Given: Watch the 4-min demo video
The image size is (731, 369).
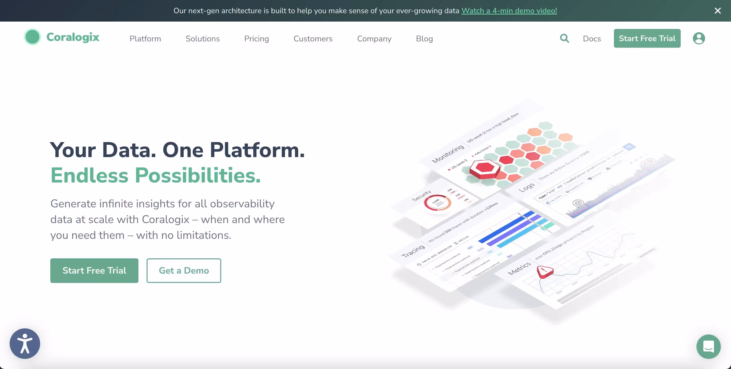Looking at the screenshot, I should point(509,11).
